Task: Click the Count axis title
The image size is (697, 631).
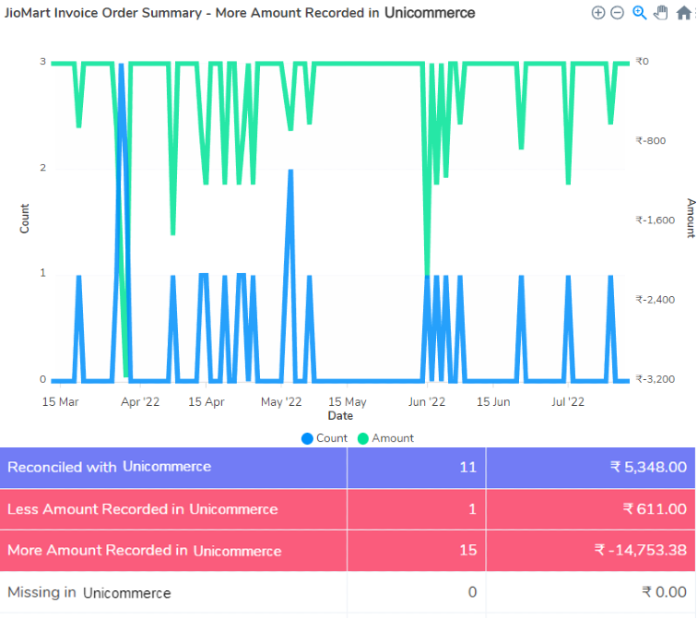Action: [x=24, y=219]
